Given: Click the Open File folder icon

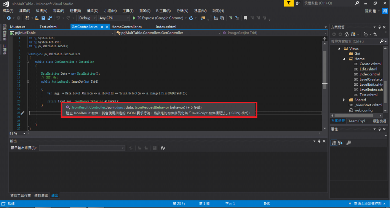Looking at the screenshot, I should point(37,18).
